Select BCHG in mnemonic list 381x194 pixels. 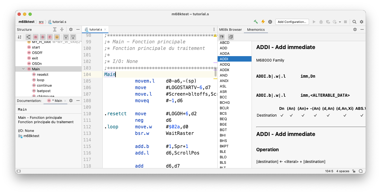coord(235,102)
